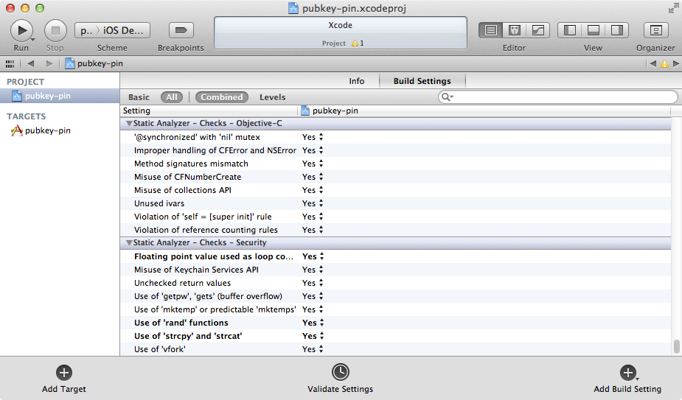Enter full screen with the window corner arrows
The width and height of the screenshot is (682, 400).
coord(673,8)
